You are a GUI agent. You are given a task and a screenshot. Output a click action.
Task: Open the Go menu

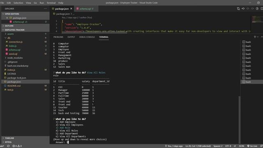pyautogui.click(x=35, y=3)
